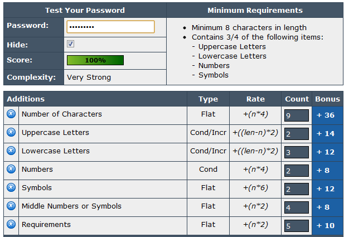Select the Lowercase Letters count box
The width and height of the screenshot is (344, 237).
tap(297, 152)
